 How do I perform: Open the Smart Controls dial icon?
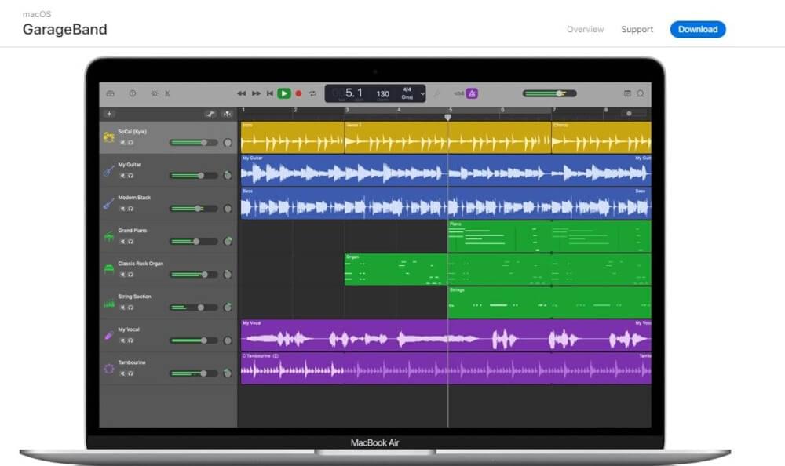[x=155, y=93]
